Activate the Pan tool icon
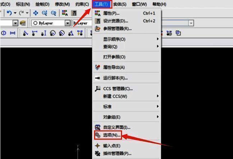Image resolution: width=233 pixels, height=159 pixels. point(36,13)
